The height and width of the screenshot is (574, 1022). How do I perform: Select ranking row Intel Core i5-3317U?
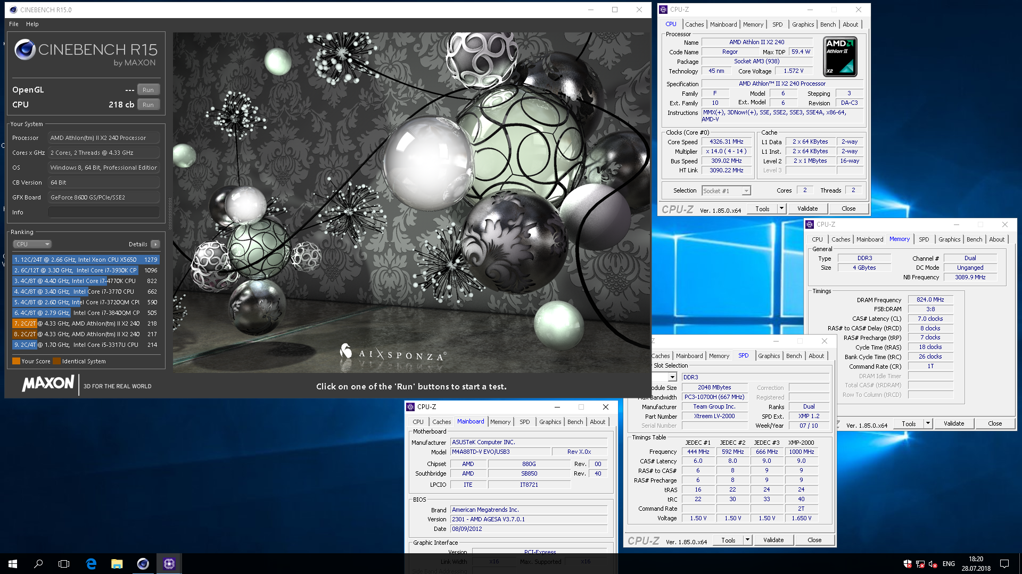86,345
